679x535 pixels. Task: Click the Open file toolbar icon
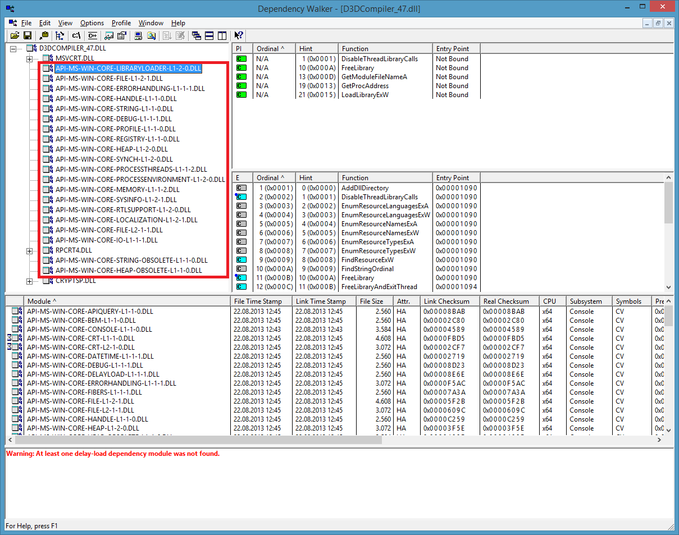15,35
